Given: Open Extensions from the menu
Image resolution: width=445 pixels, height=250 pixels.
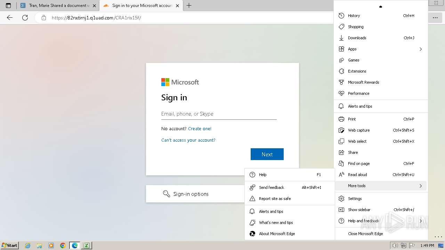Looking at the screenshot, I should [x=381, y=71].
